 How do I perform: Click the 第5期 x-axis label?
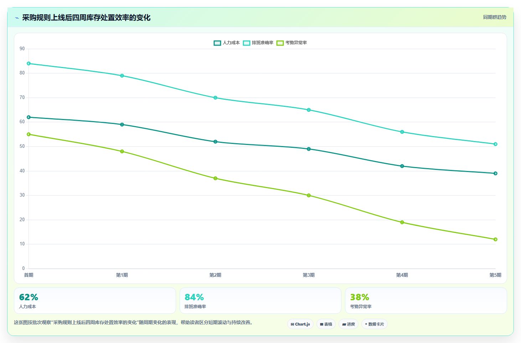pyautogui.click(x=495, y=275)
